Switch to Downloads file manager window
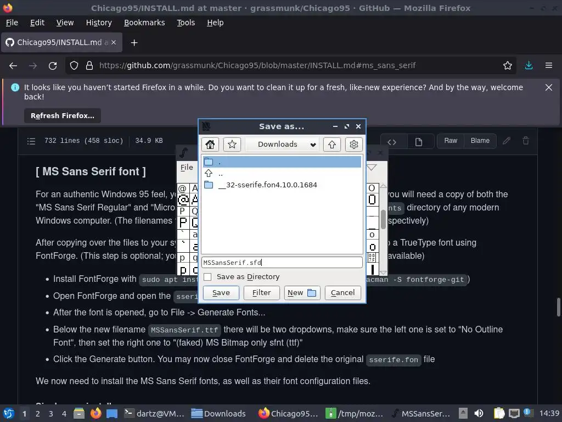This screenshot has height=422, width=562. pos(218,414)
